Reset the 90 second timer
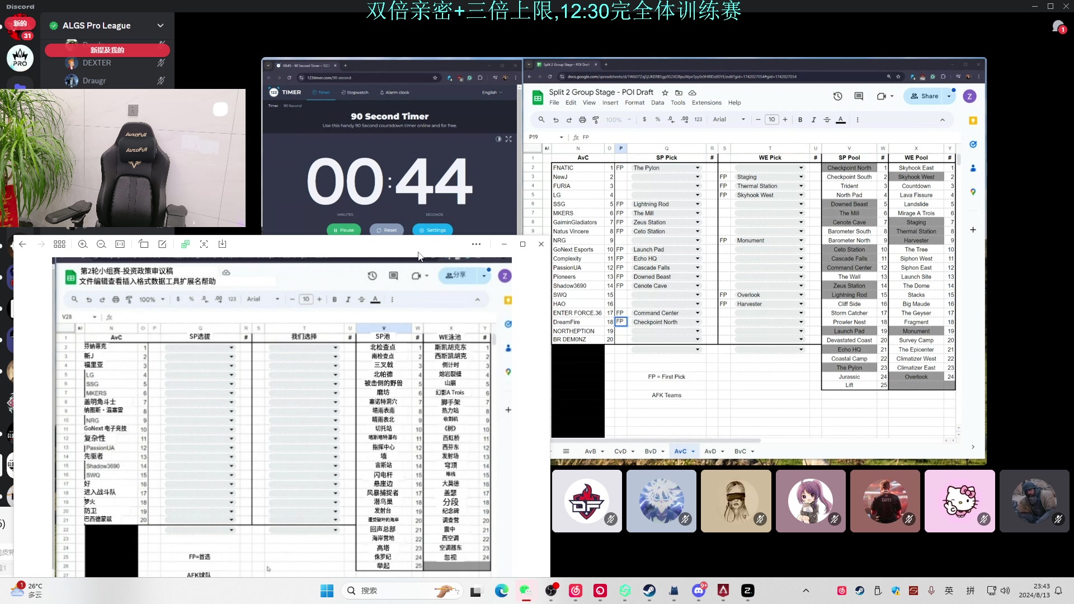This screenshot has width=1074, height=604. pos(387,230)
